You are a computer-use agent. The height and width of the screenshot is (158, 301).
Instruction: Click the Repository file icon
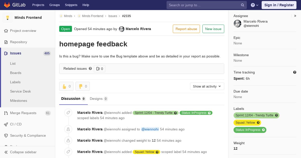tap(6, 42)
